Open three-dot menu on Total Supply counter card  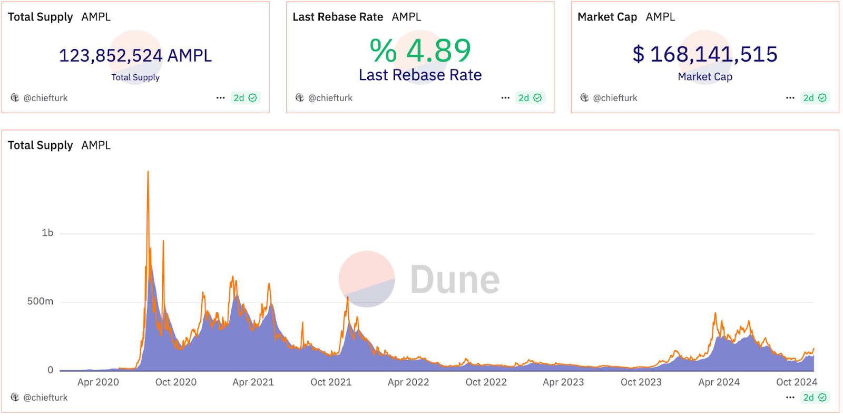click(x=221, y=98)
